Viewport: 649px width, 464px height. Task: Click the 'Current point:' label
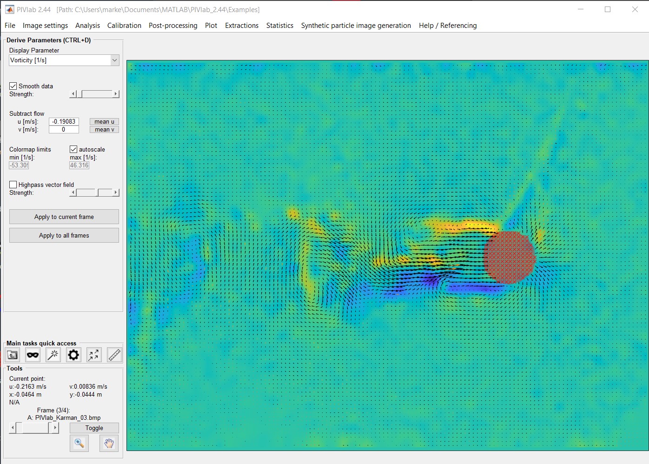click(x=27, y=379)
